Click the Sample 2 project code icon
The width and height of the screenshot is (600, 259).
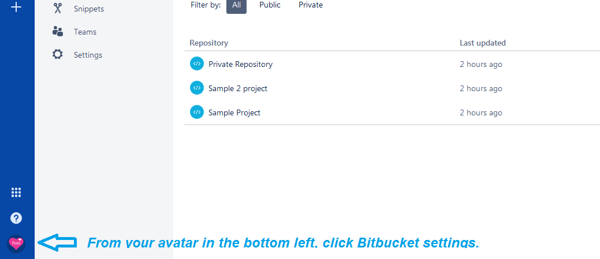[197, 88]
